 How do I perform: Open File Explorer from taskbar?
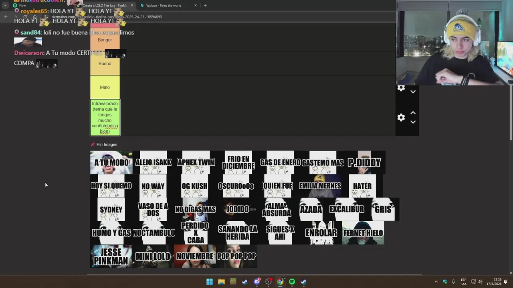(221, 282)
